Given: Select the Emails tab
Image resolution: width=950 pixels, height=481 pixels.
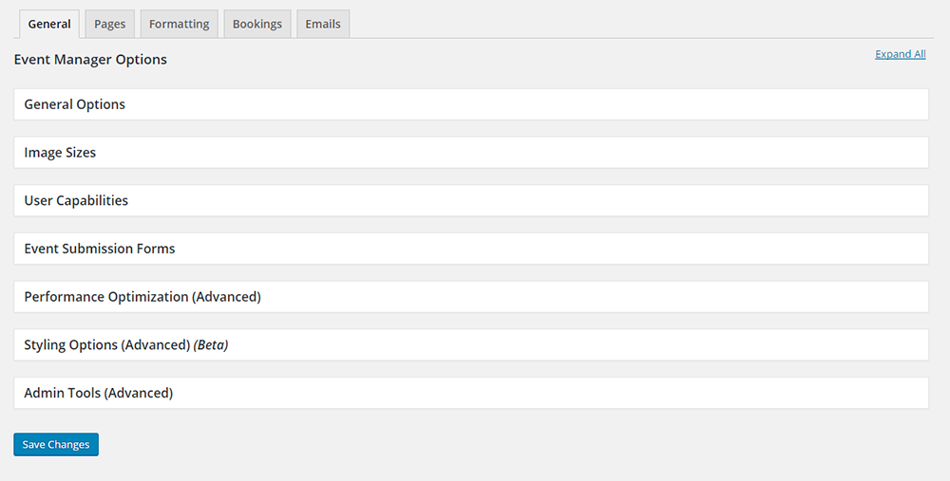Looking at the screenshot, I should 323,25.
